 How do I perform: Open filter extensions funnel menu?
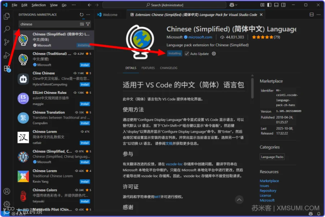click(88, 24)
